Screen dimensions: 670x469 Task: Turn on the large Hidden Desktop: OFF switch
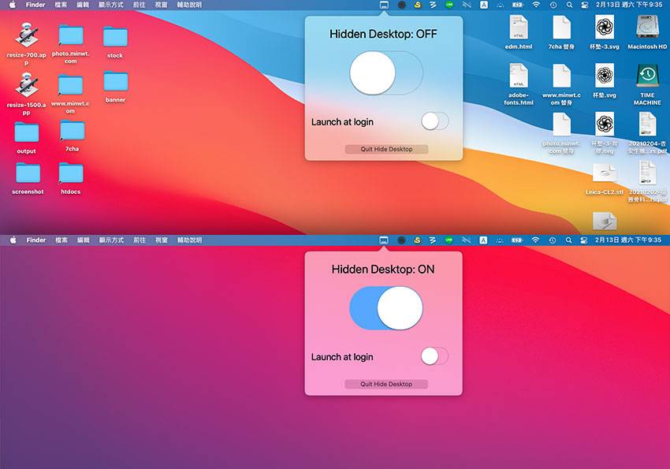386,73
